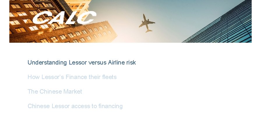Click the airplane silhouette in the sky
Viewport: 261px width, 136px height.
(147, 23)
